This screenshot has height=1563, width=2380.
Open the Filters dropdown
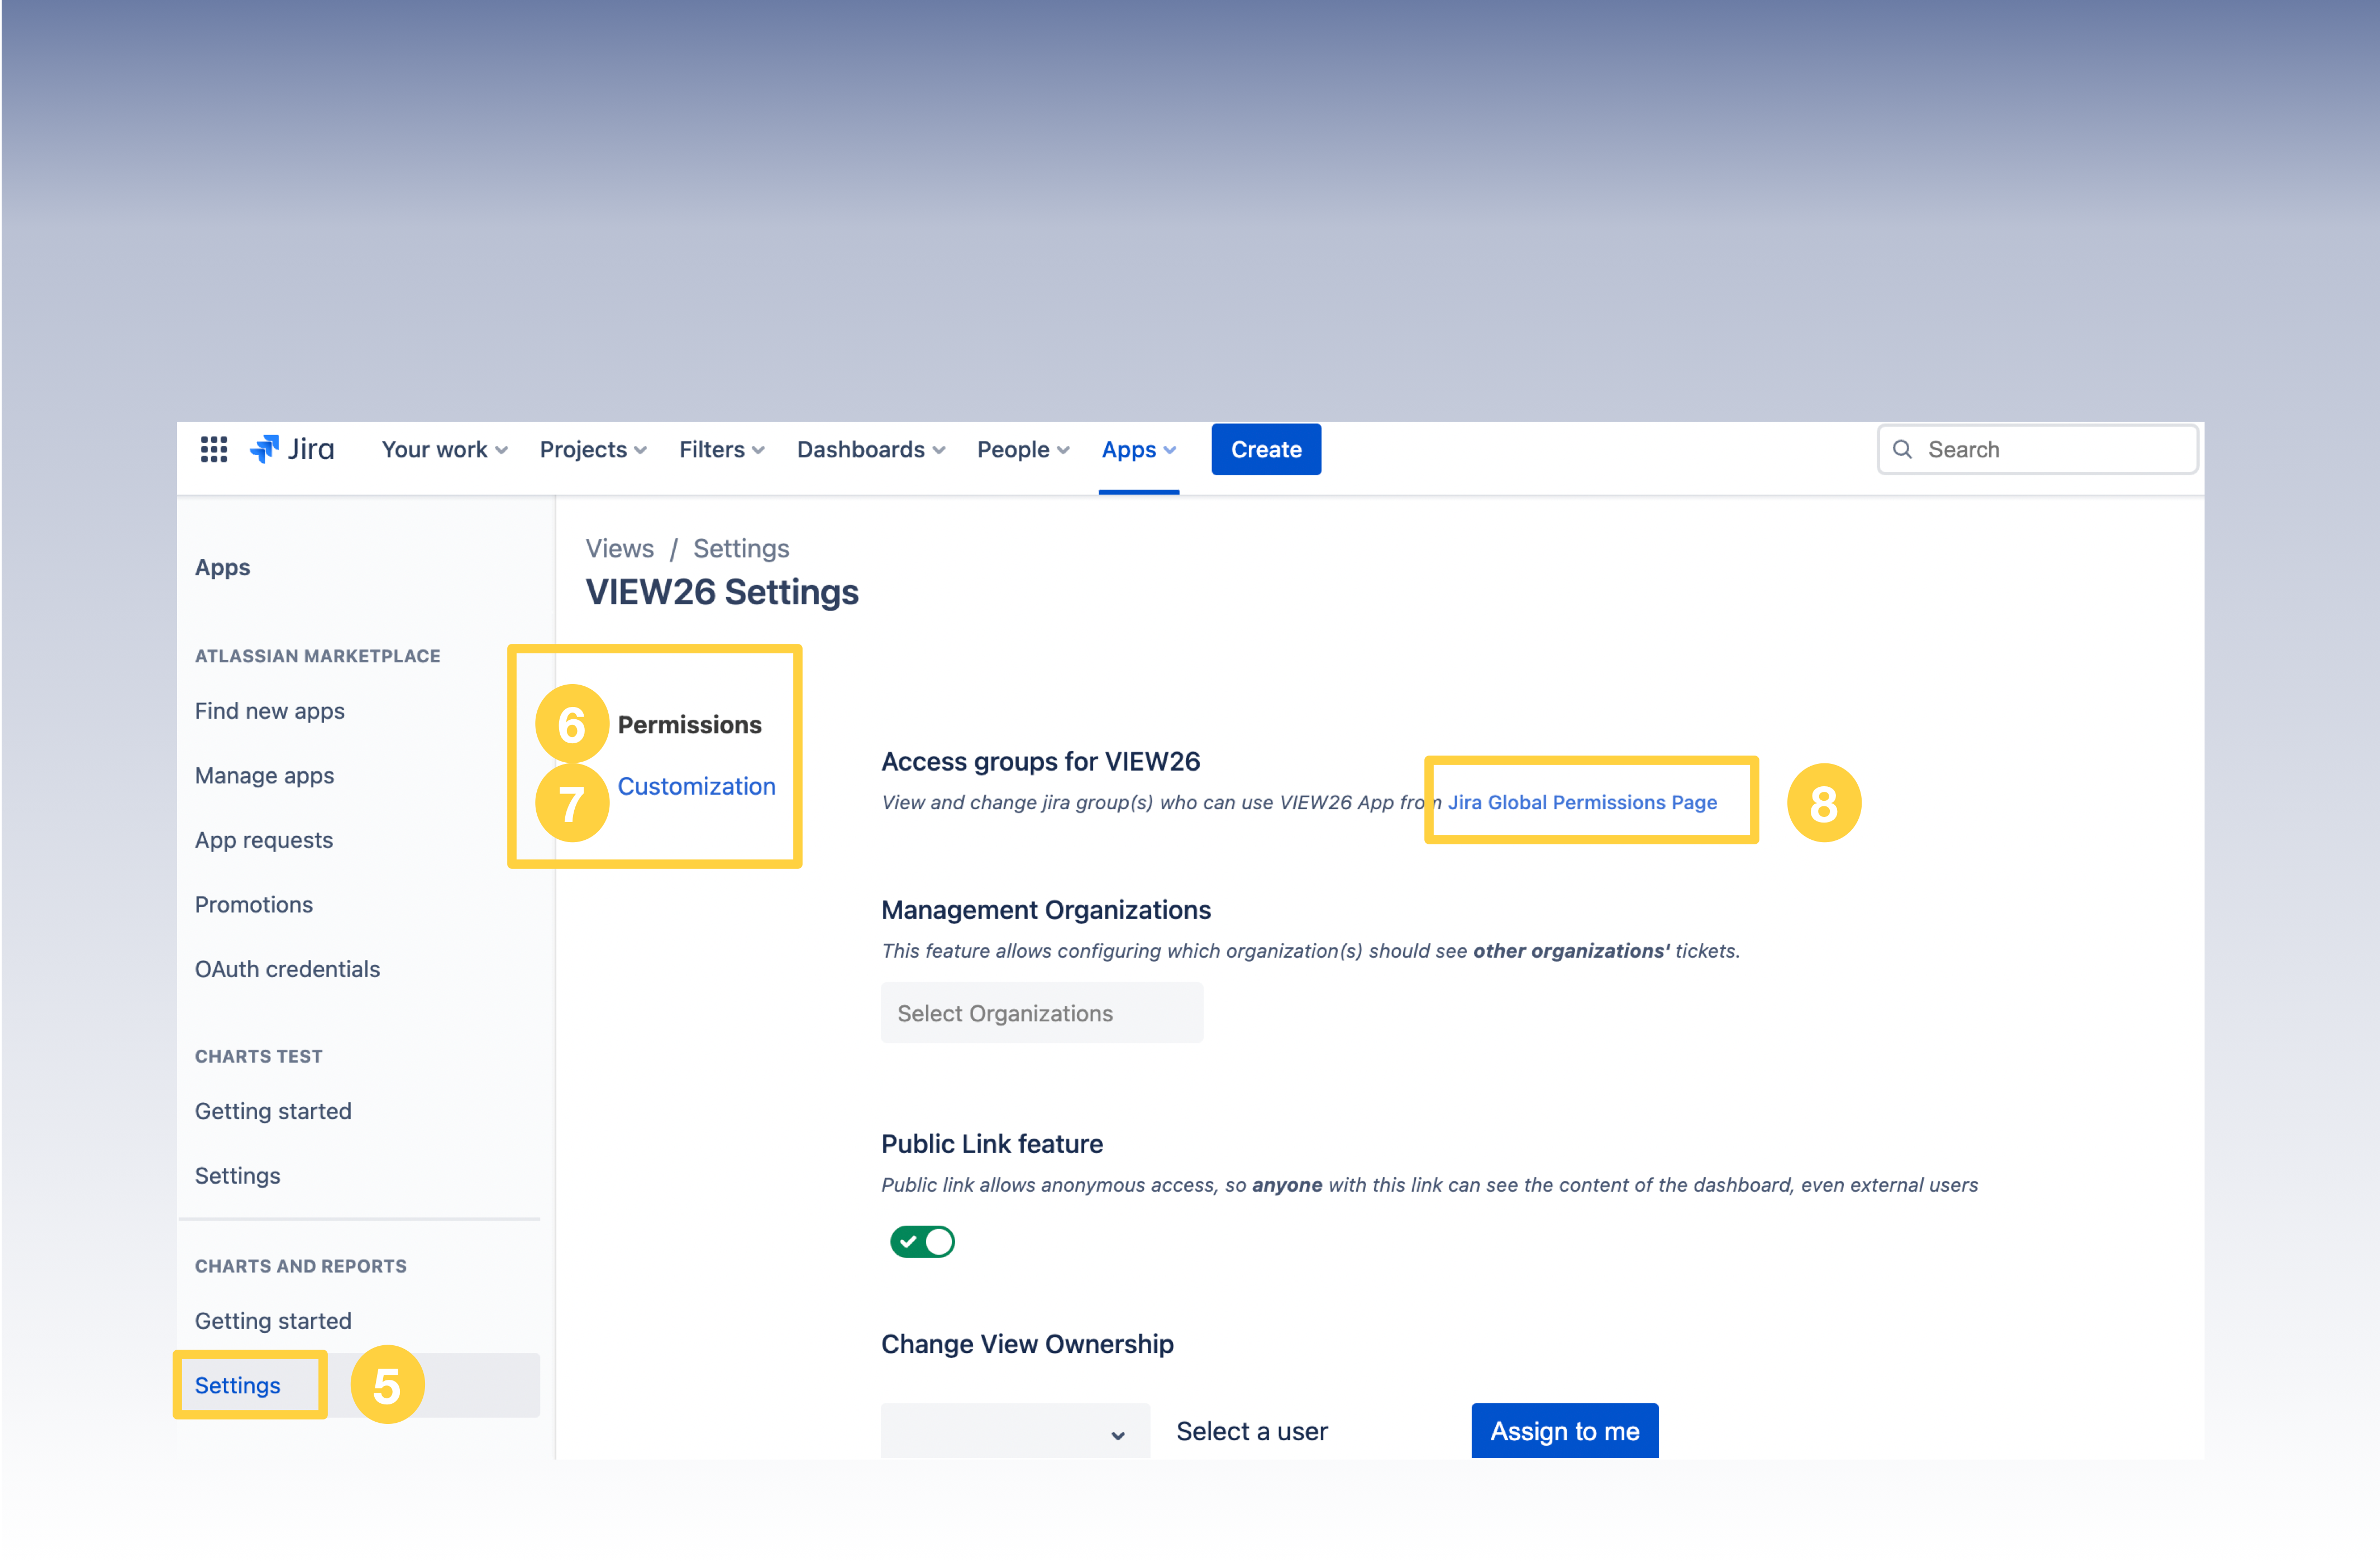click(721, 450)
